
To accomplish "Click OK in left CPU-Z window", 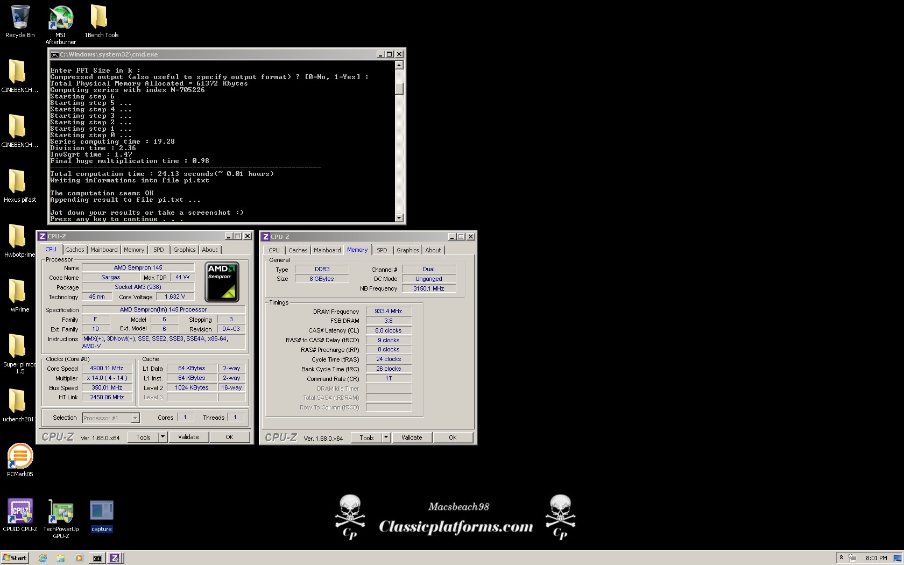I will coord(229,437).
